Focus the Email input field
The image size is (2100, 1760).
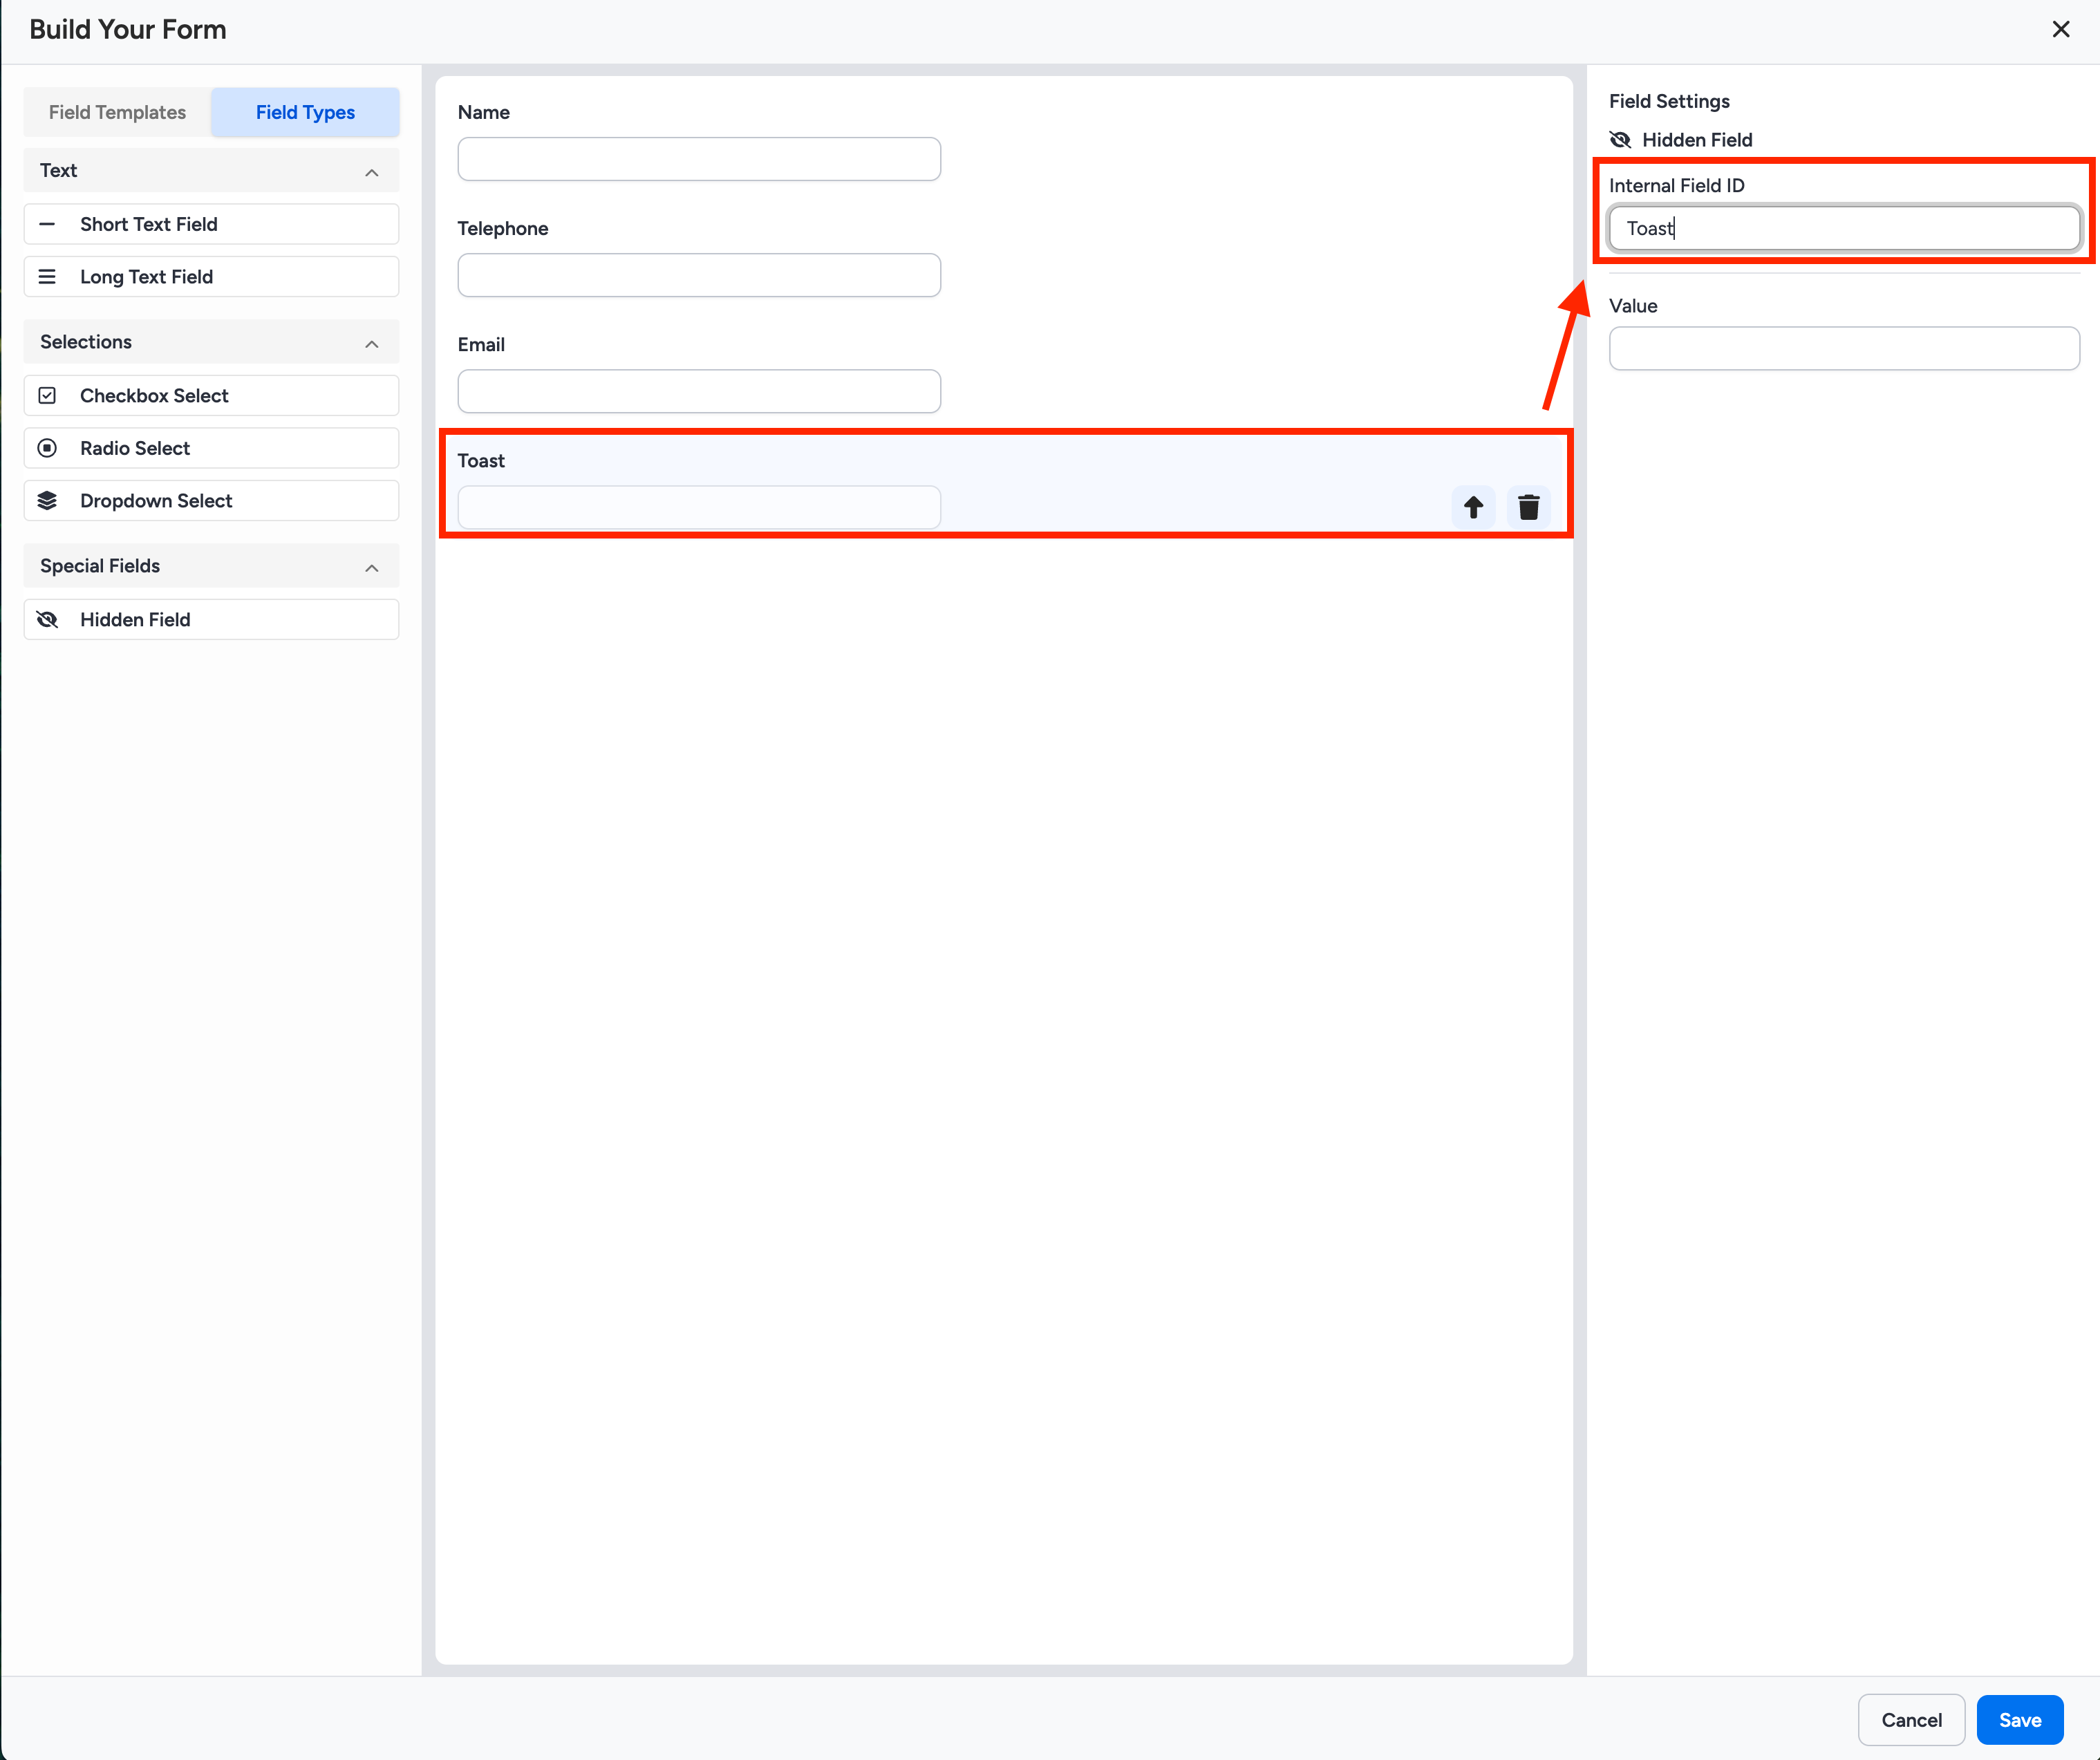click(699, 391)
